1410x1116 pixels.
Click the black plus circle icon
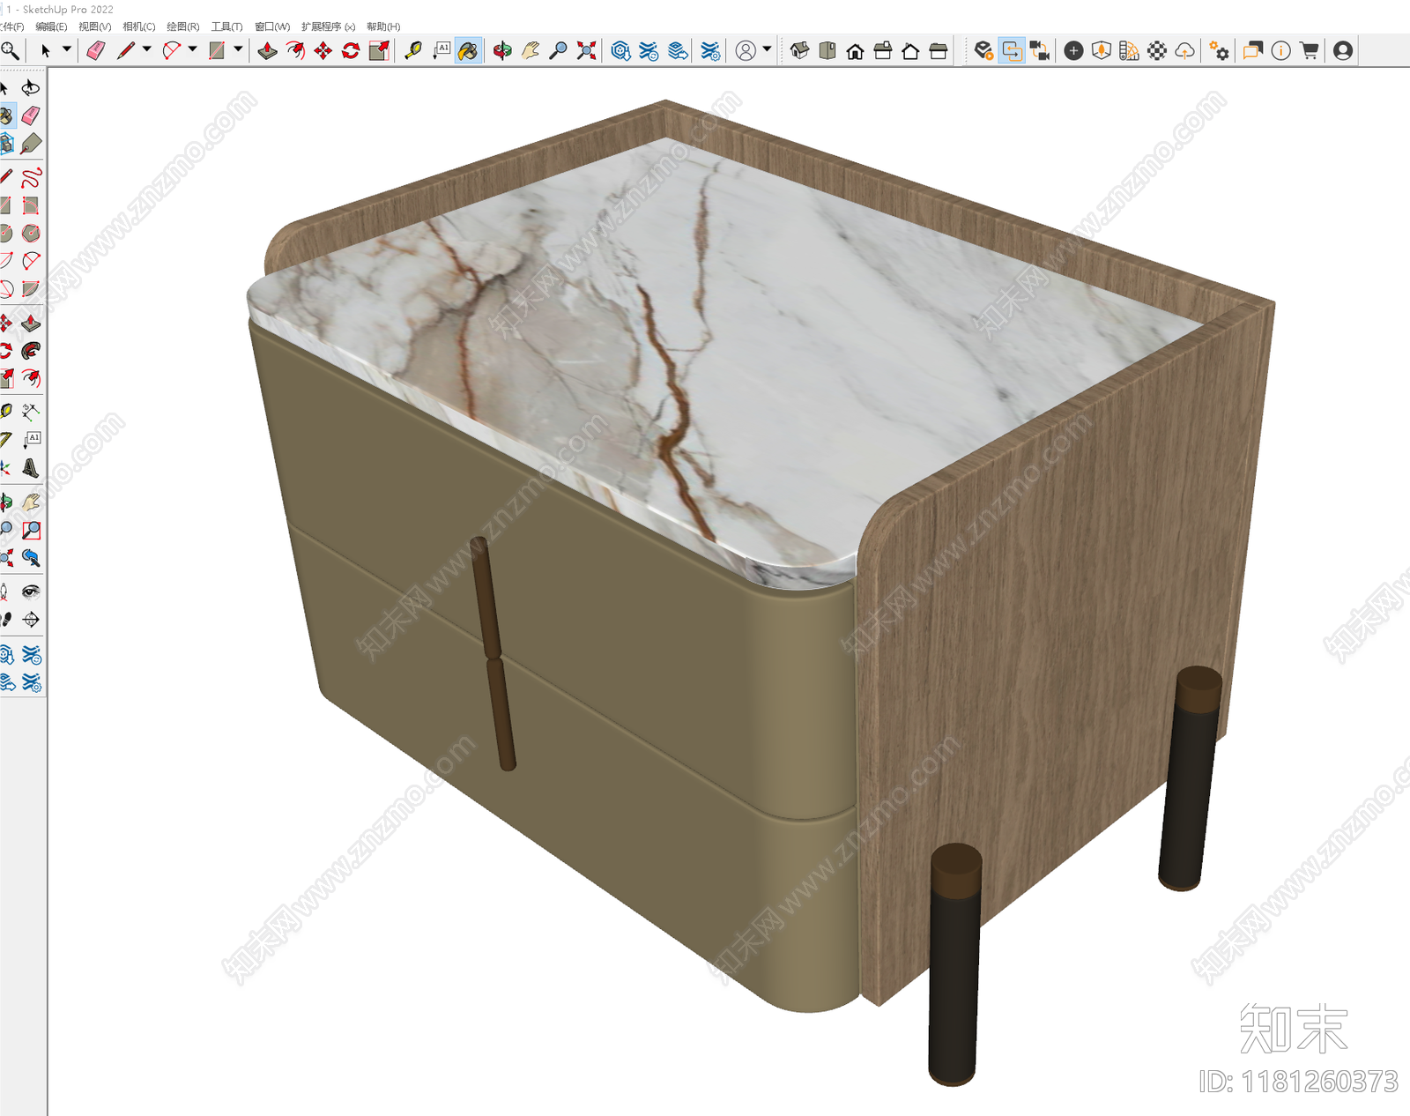click(1073, 51)
